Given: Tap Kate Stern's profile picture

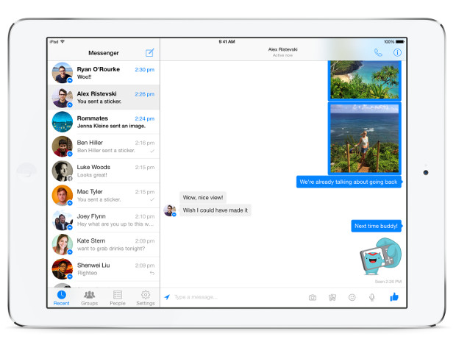Looking at the screenshot, I should tap(63, 244).
